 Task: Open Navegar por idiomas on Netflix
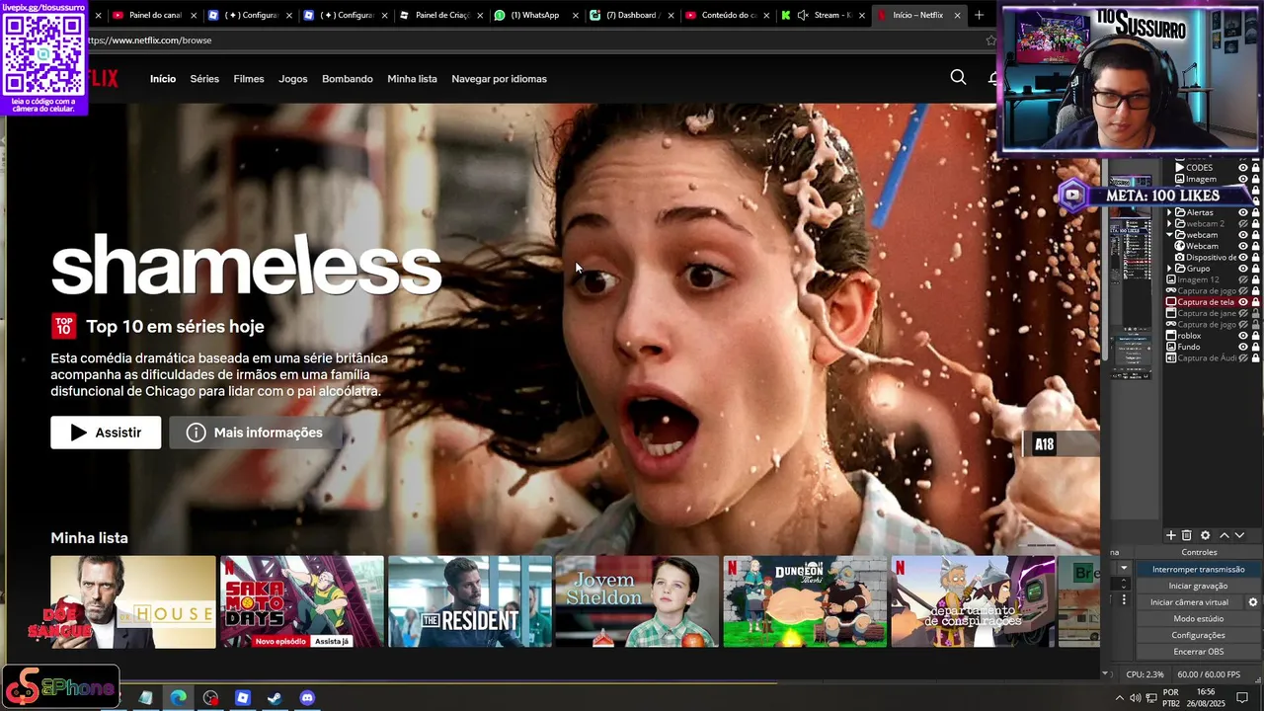pyautogui.click(x=499, y=79)
